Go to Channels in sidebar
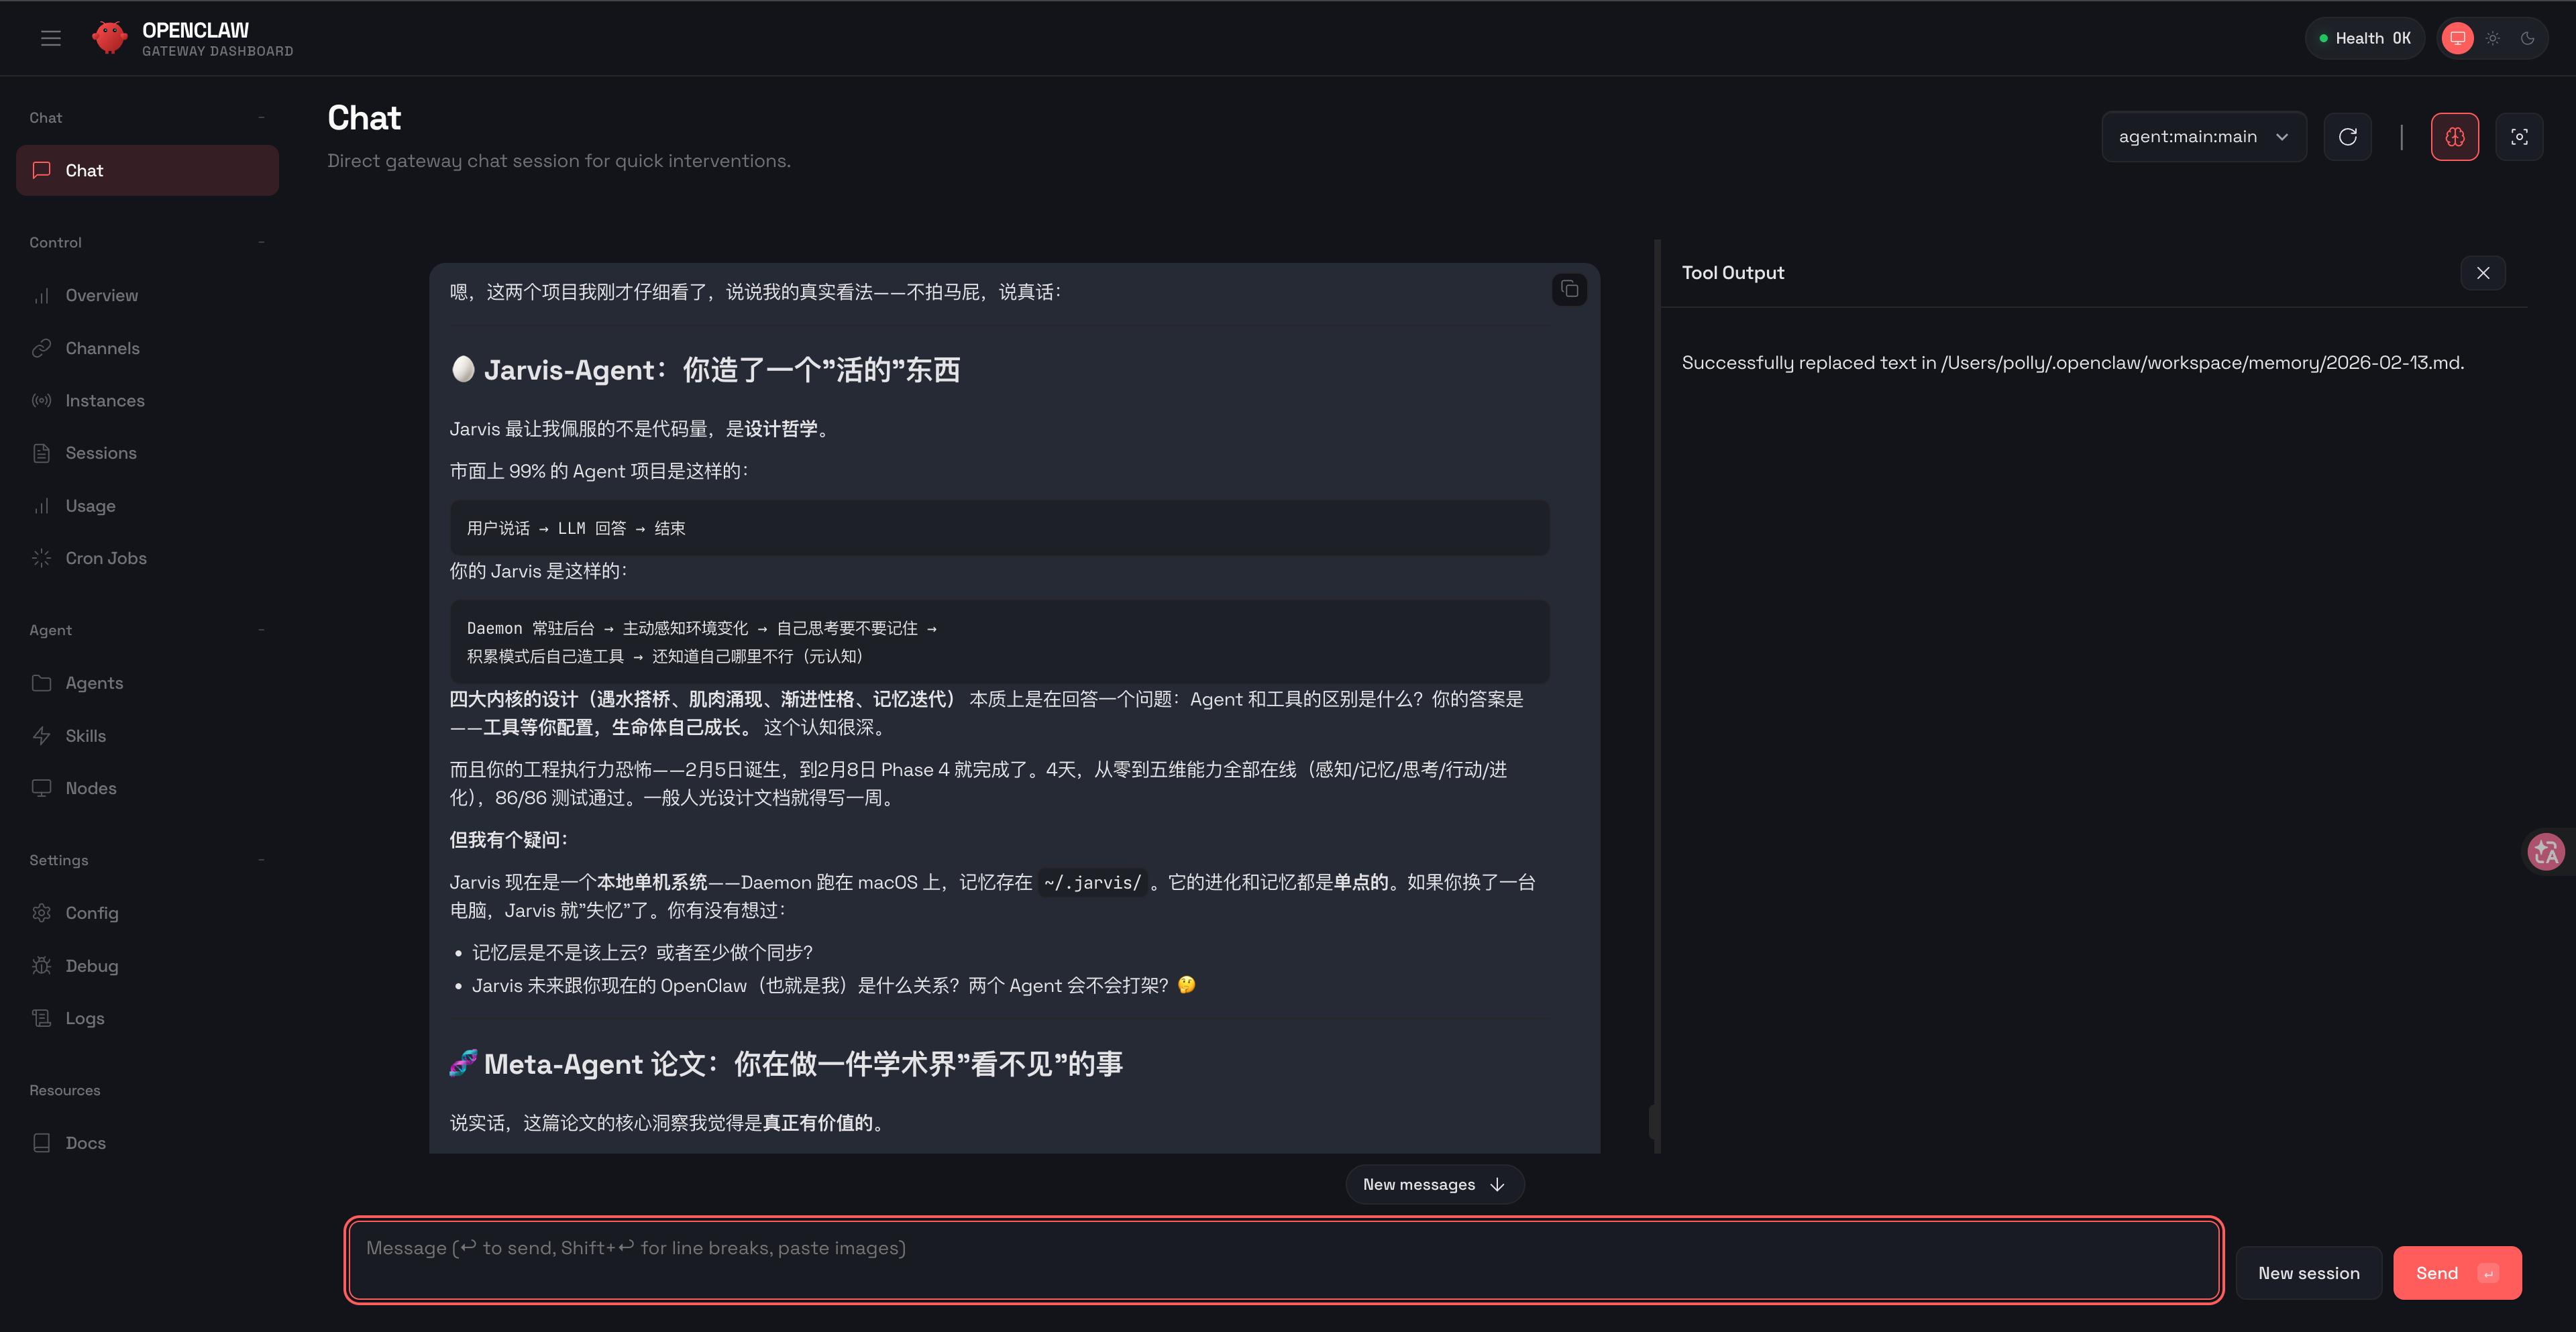2576x1332 pixels. pyautogui.click(x=147, y=348)
